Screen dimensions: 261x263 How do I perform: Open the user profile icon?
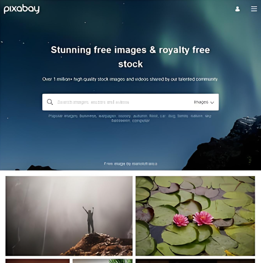point(237,9)
